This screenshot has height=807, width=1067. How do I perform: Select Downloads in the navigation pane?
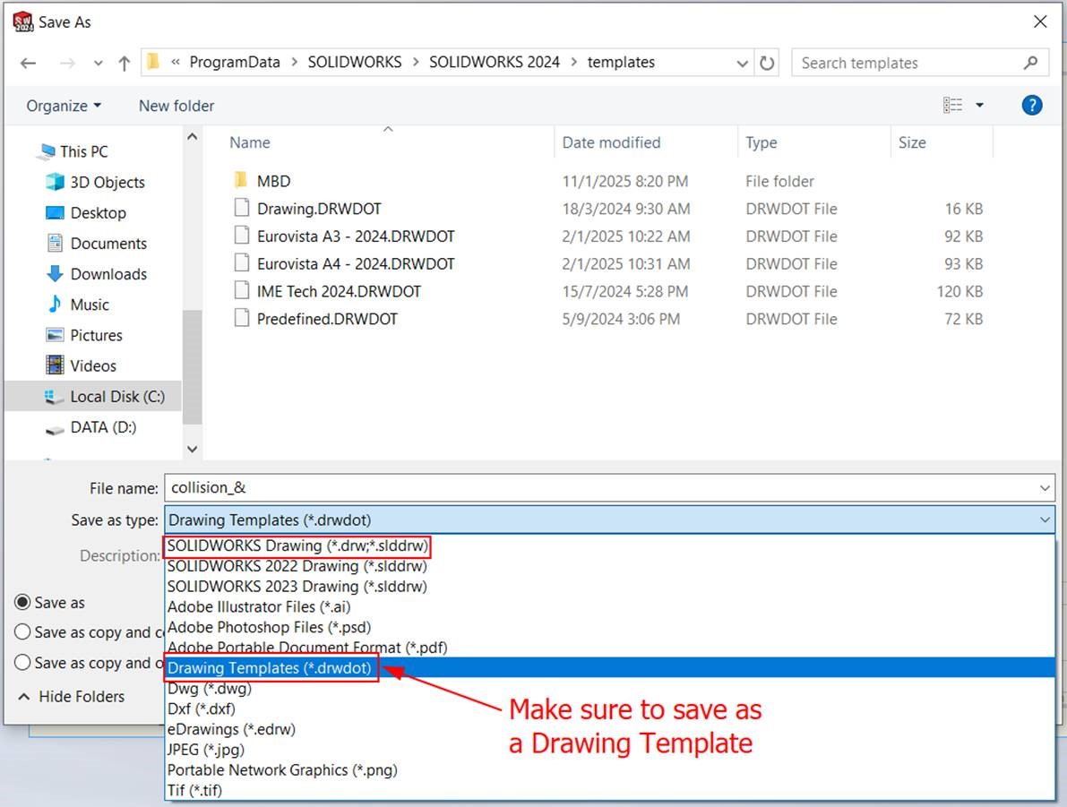tap(108, 274)
